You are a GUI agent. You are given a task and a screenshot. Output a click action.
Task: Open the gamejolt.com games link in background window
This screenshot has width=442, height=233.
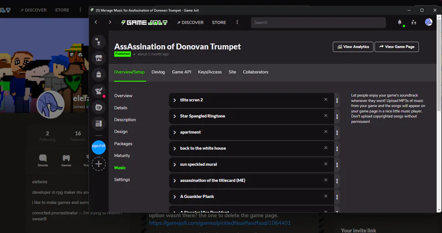[x=220, y=223]
